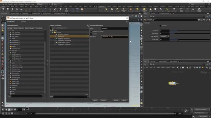Toggle Show Invisible Parameters checkbox

pos(51,28)
